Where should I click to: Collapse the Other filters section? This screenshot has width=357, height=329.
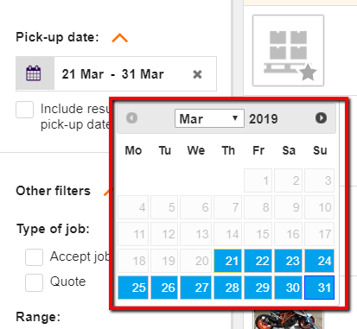pos(108,192)
